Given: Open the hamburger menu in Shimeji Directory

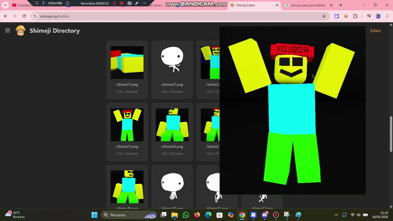Looking at the screenshot, I should point(8,31).
